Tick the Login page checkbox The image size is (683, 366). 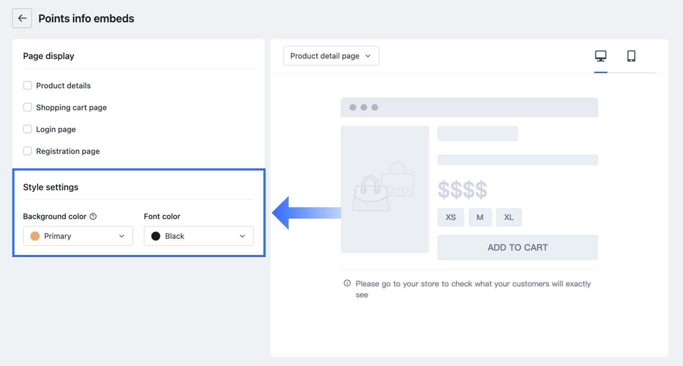(28, 129)
